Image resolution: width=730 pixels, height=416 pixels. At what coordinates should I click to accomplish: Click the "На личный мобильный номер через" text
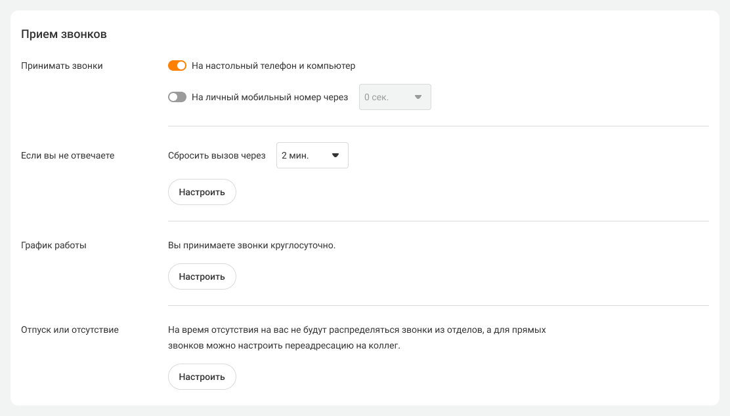point(269,97)
